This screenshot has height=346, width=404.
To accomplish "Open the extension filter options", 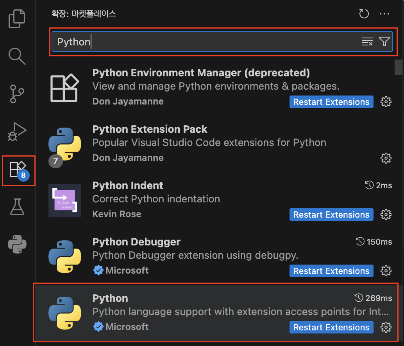I will 384,41.
